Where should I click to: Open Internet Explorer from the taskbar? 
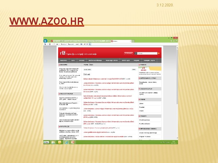[x=66, y=142]
